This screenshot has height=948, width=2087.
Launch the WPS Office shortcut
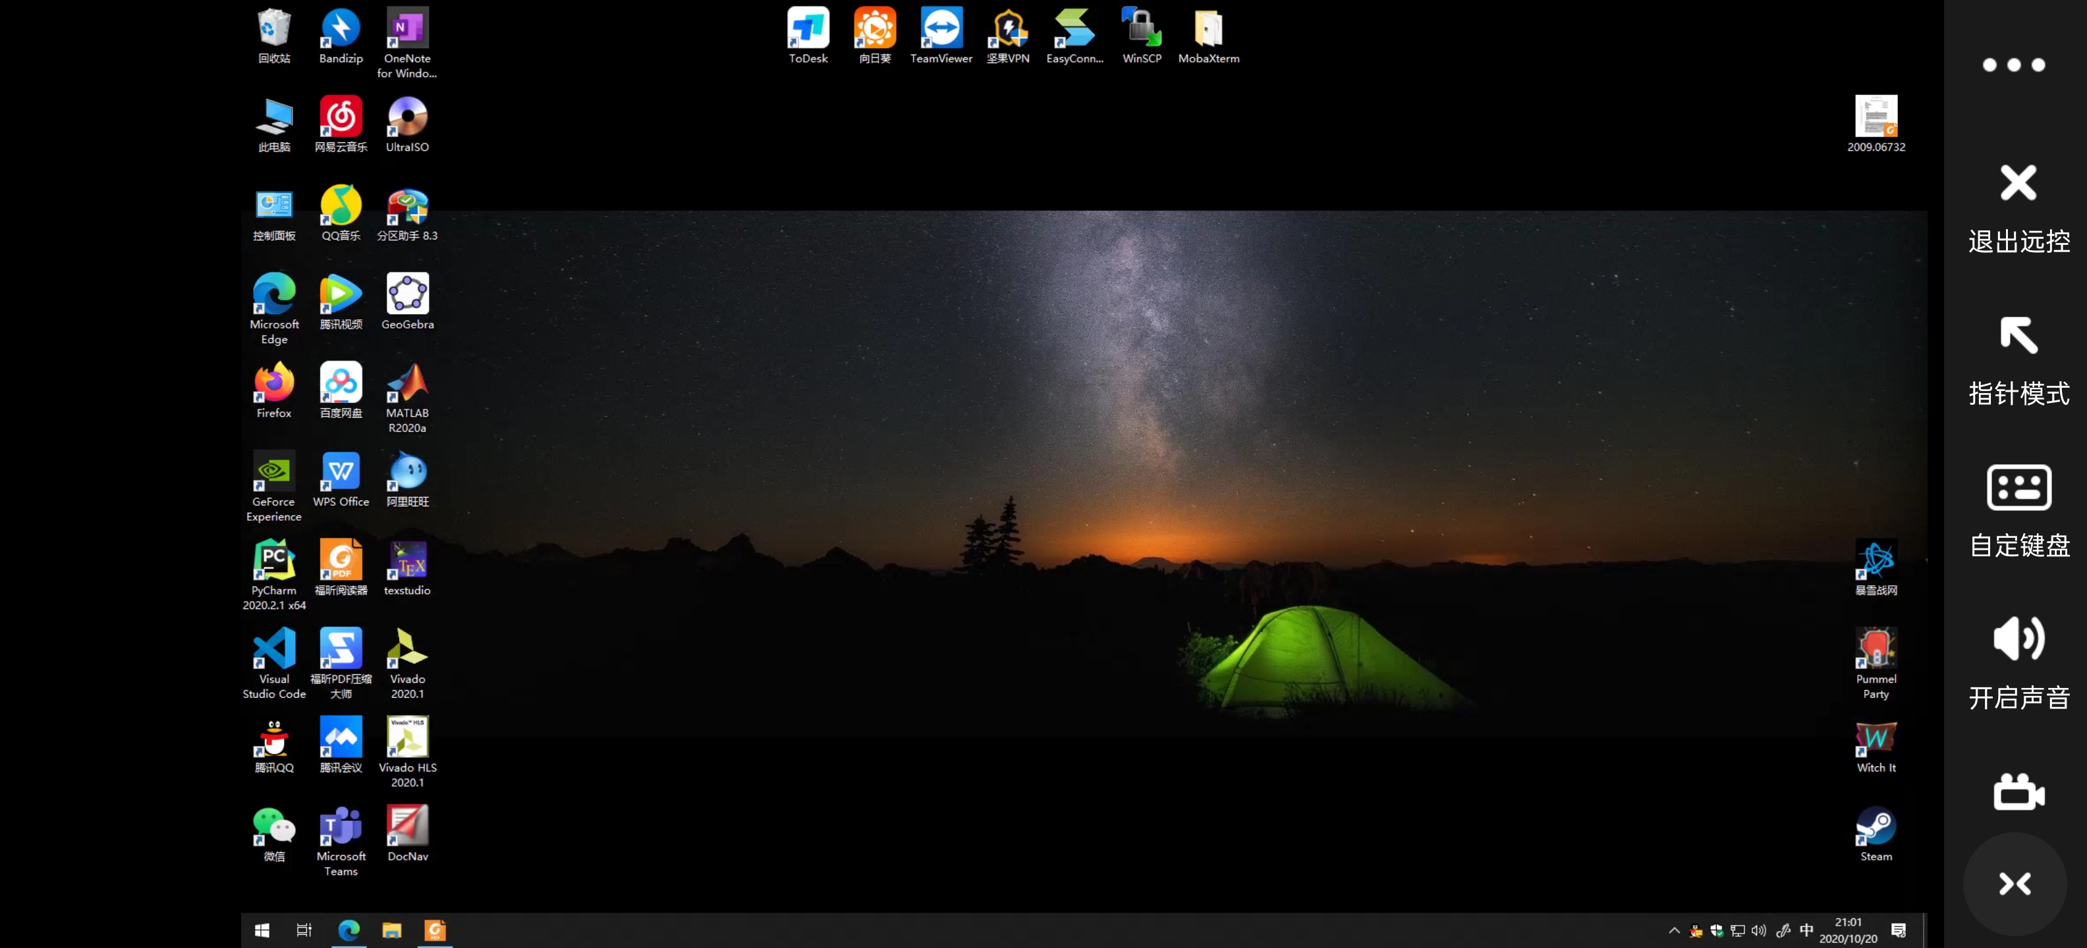pyautogui.click(x=341, y=479)
